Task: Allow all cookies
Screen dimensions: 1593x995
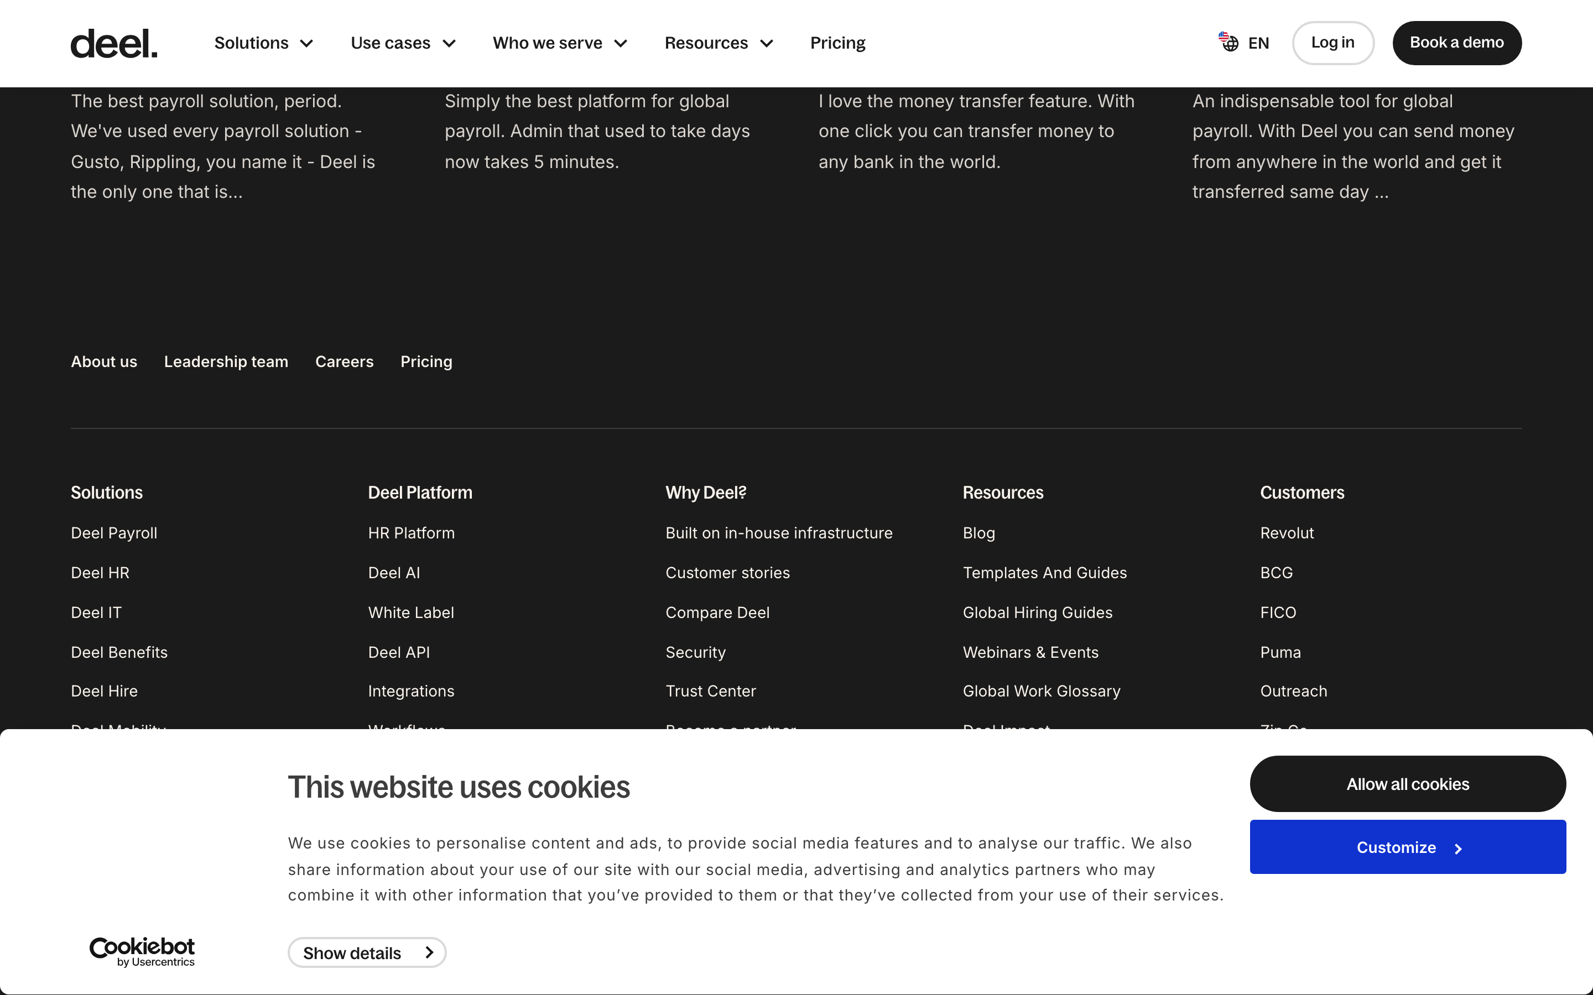Action: pyautogui.click(x=1407, y=784)
